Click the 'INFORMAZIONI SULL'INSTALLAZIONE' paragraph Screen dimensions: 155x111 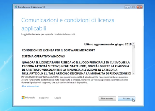[75, 80]
